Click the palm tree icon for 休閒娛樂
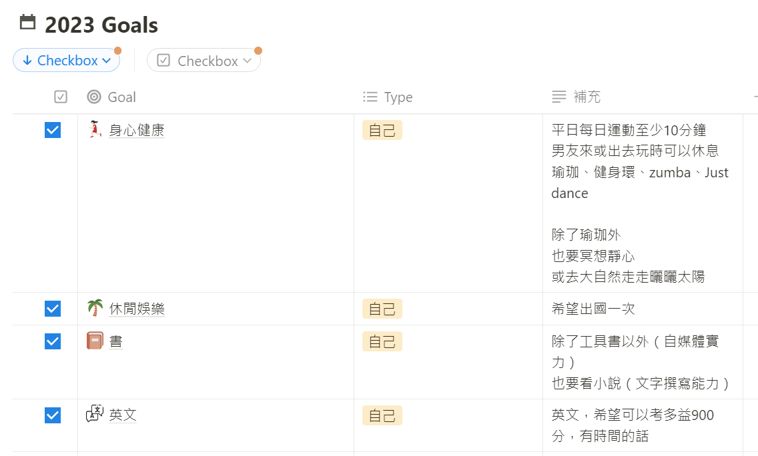The image size is (758, 456). click(95, 308)
